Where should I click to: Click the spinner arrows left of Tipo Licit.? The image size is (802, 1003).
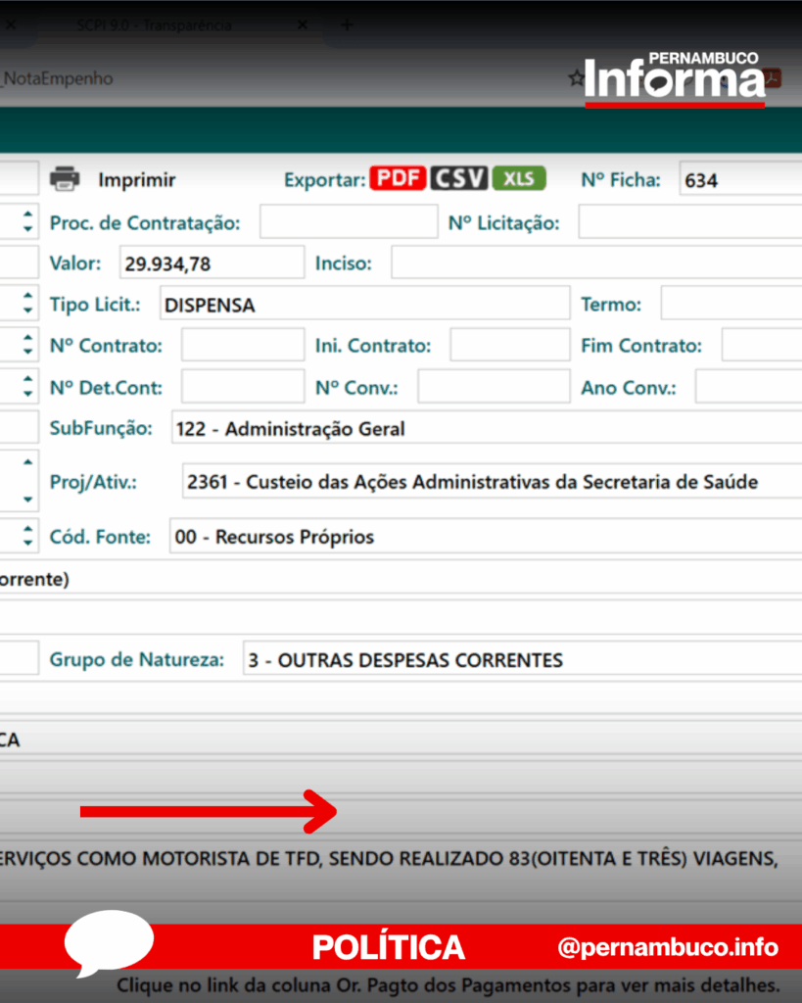pos(27,305)
